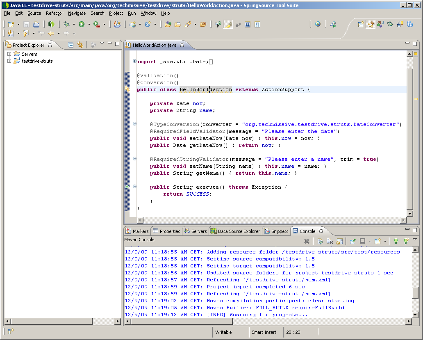423x340 pixels.
Task: Switch to the Snippets tab
Action: (x=277, y=231)
